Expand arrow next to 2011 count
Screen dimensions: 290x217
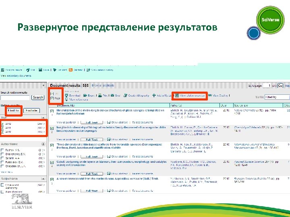point(44,128)
